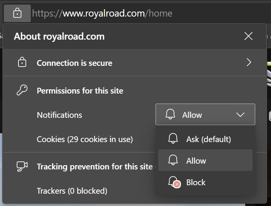Click the bell icon in highlighted Allow option

173,160
